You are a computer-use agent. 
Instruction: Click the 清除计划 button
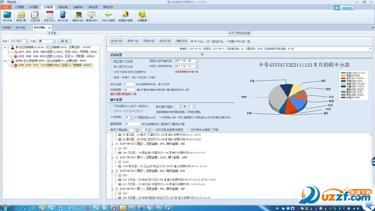coord(181,41)
